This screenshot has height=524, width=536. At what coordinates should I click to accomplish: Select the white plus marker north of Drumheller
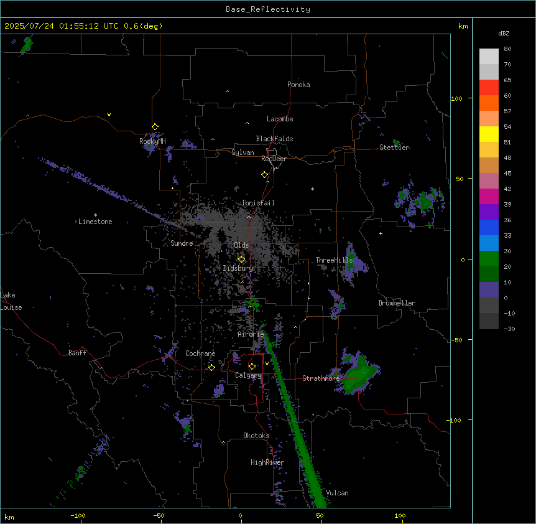click(381, 233)
